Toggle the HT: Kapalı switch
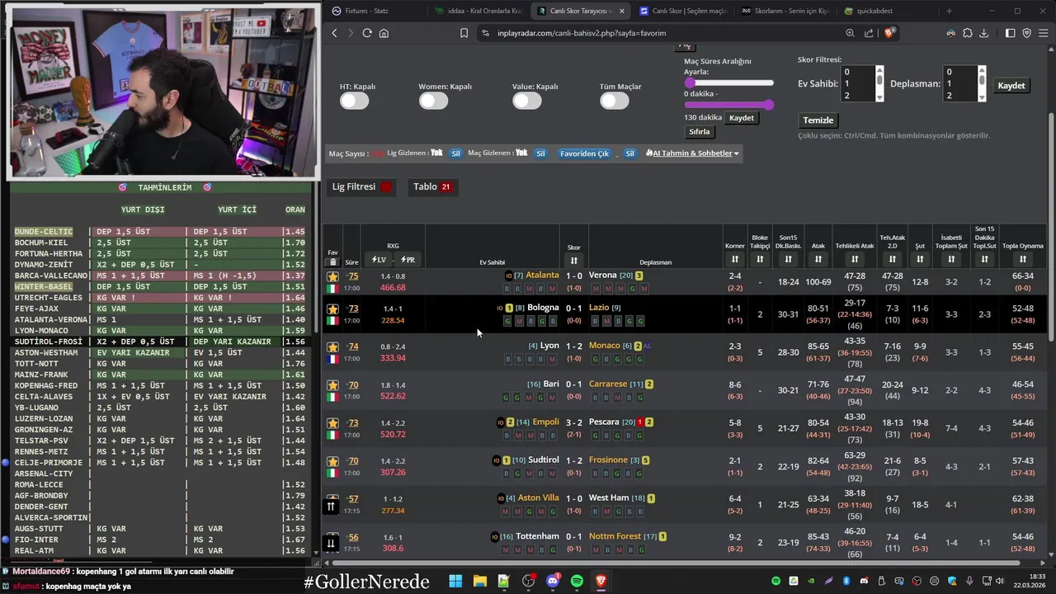Screen dimensions: 1056x594 pos(355,101)
